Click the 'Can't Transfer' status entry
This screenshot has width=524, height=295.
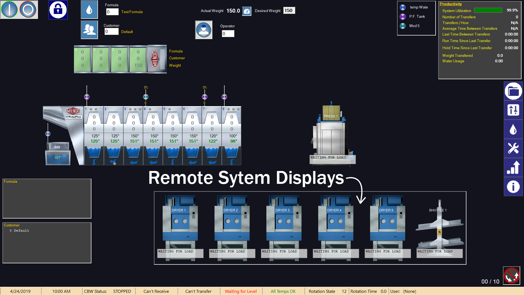point(198,291)
